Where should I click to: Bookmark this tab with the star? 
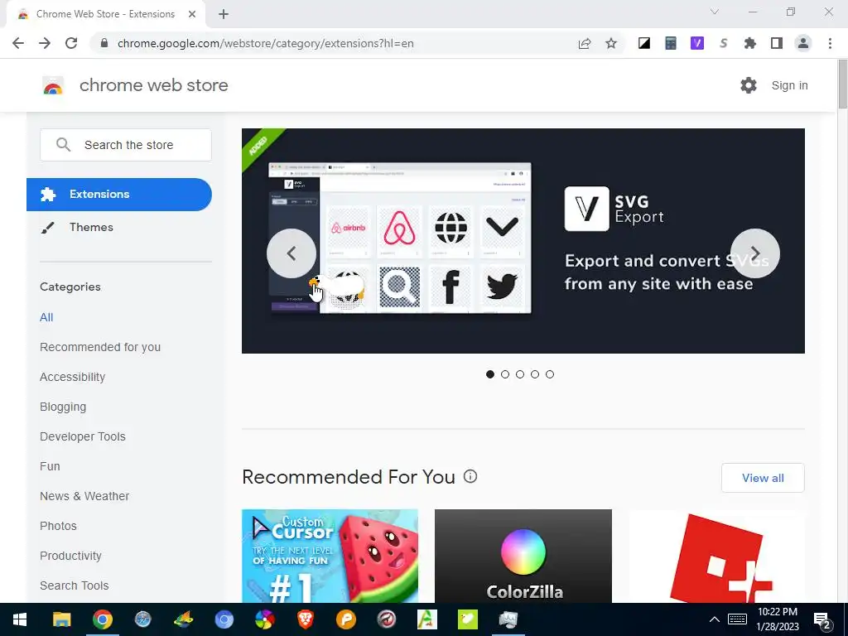611,43
